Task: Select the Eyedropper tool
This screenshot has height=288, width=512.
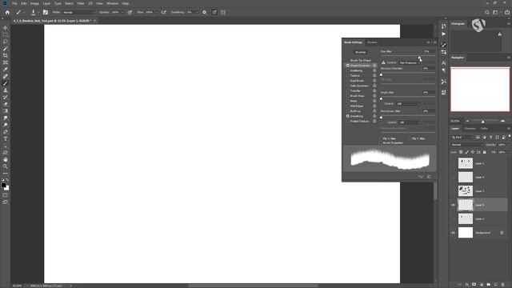Action: tap(6, 70)
